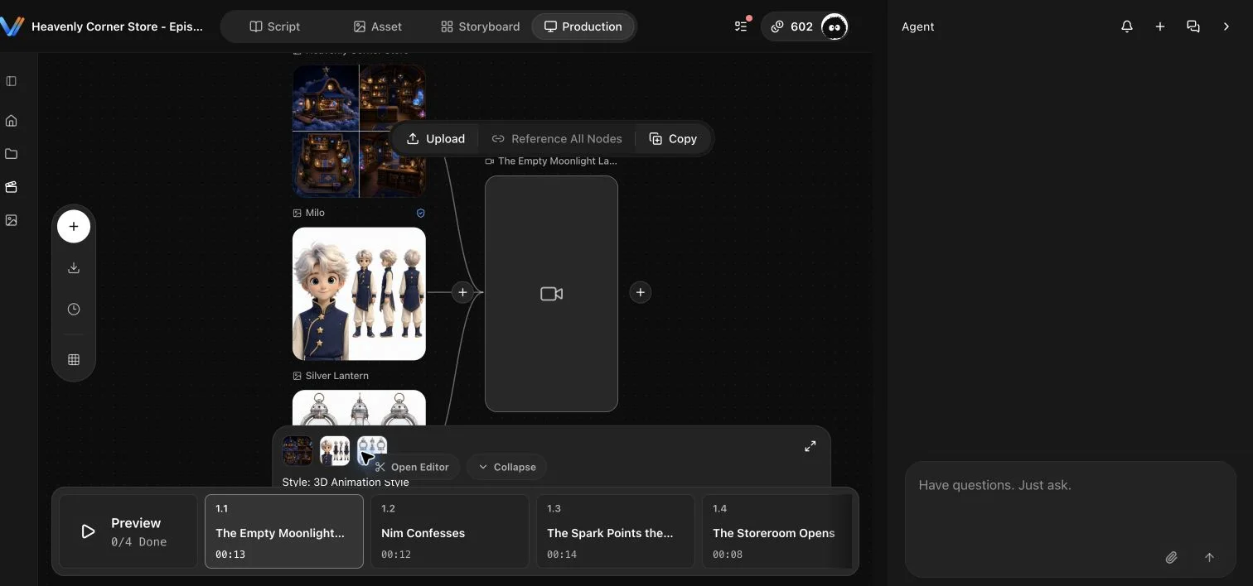This screenshot has height=586, width=1253.
Task: Click plus connector right of video node
Action: point(640,292)
